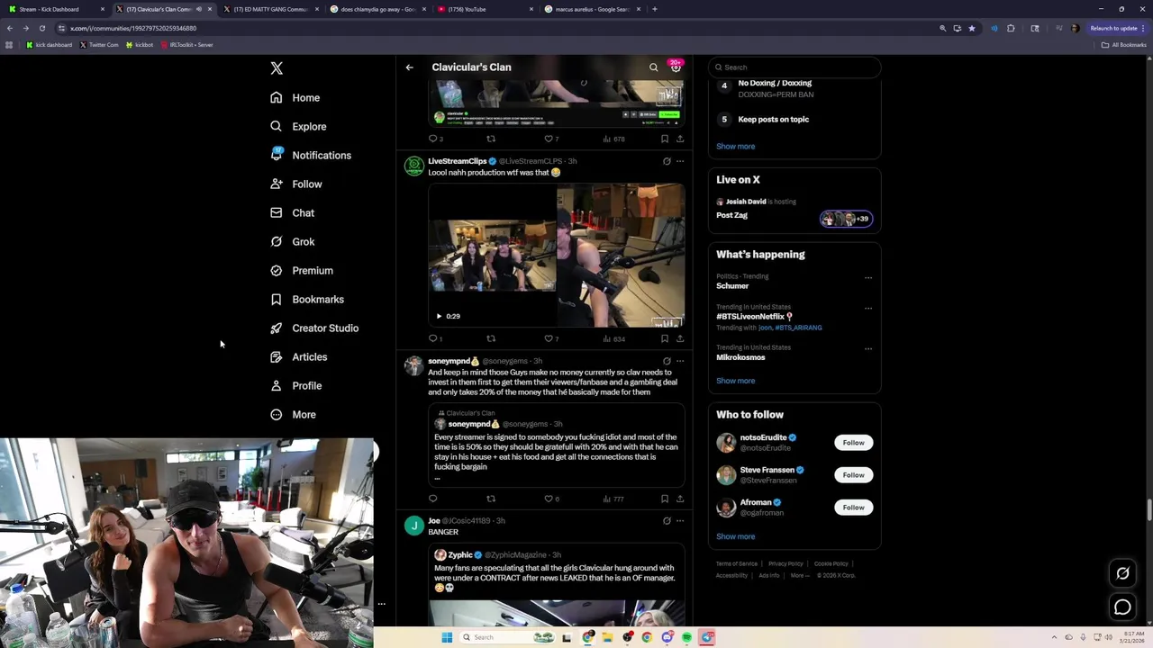Share the LiveStreamClips post
1153x648 pixels.
(680, 338)
